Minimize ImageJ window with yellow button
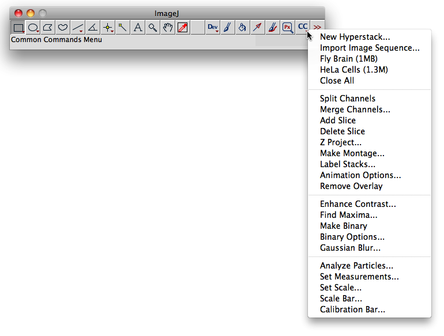Screen dimensions: 444x336 (31, 13)
